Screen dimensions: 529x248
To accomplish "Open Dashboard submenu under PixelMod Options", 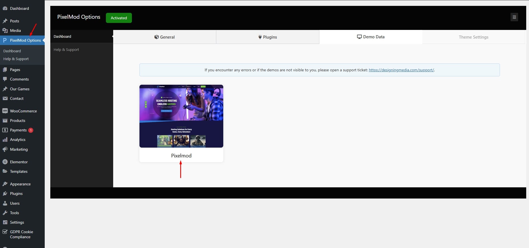I will [12, 51].
